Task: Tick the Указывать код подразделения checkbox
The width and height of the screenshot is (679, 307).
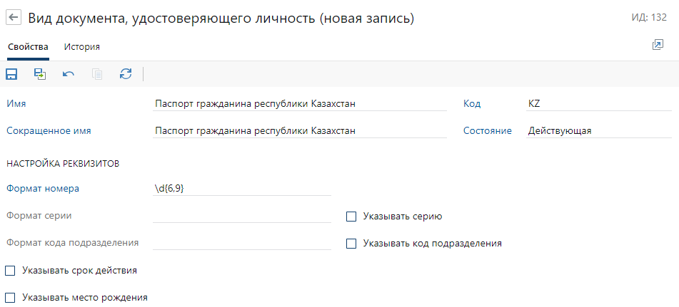Action: (x=351, y=243)
